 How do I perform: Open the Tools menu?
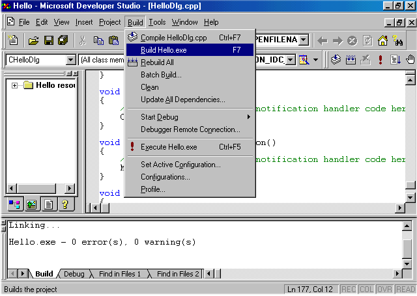click(x=157, y=22)
